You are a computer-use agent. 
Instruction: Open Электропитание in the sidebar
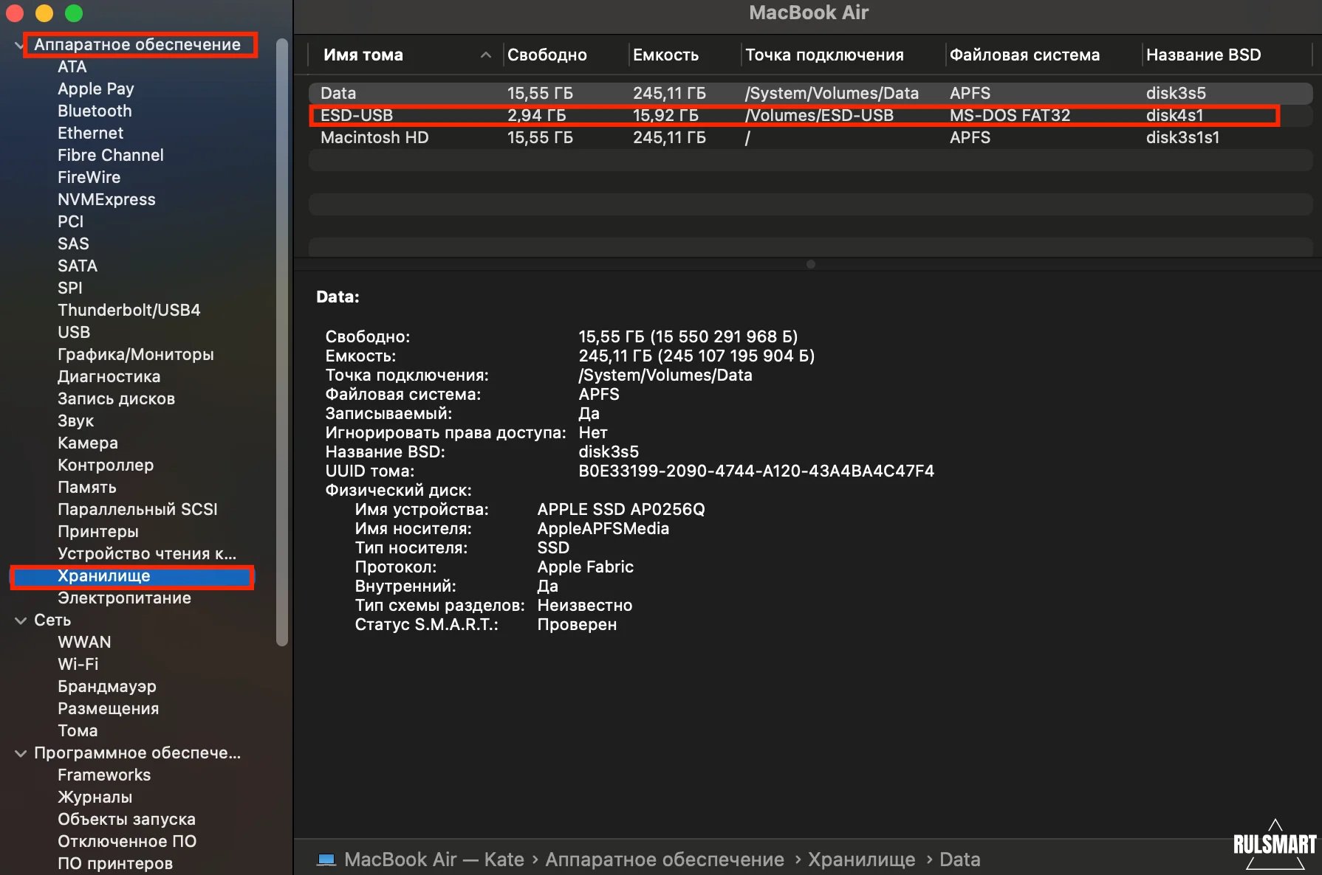tap(124, 598)
